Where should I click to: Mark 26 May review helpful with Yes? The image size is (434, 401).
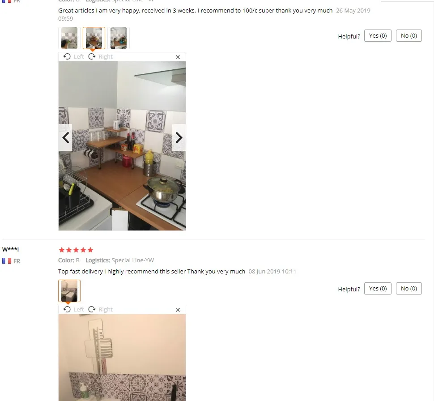(x=378, y=36)
